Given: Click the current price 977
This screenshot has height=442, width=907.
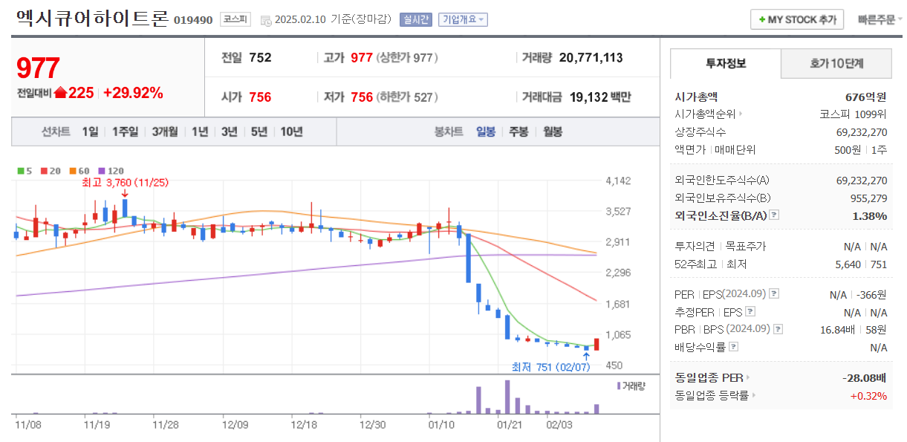Looking at the screenshot, I should pos(38,68).
